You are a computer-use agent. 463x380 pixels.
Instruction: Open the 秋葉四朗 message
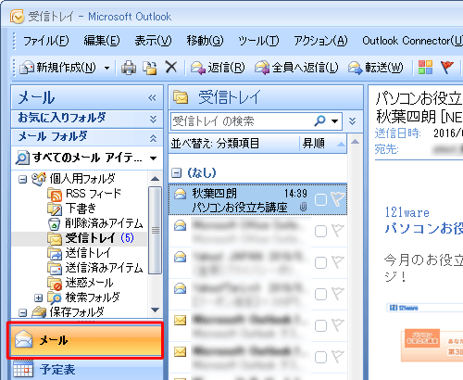(x=257, y=199)
